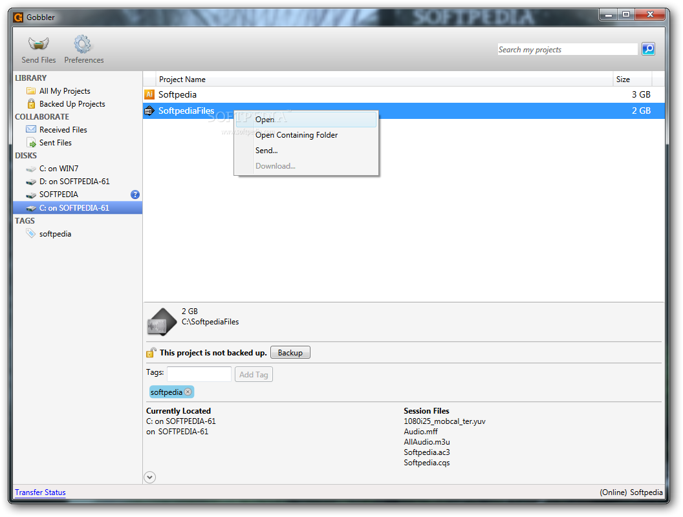Sort by the Size column header
Image resolution: width=683 pixels, height=517 pixels.
pyautogui.click(x=633, y=79)
